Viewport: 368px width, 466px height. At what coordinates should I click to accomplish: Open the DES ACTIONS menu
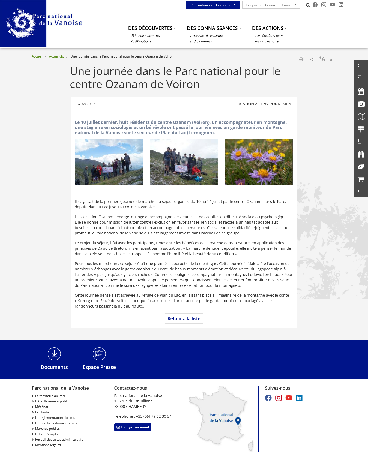pos(269,28)
